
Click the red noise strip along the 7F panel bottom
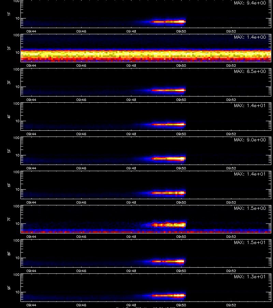click(146, 232)
